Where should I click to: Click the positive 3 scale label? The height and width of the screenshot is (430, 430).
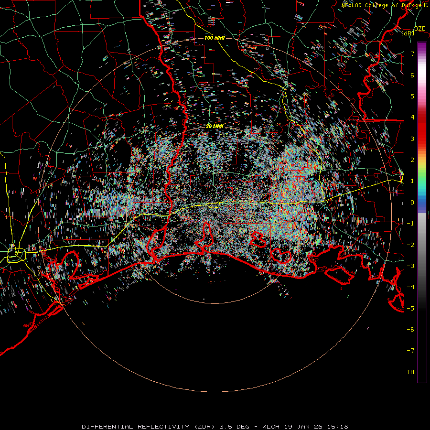click(x=412, y=139)
